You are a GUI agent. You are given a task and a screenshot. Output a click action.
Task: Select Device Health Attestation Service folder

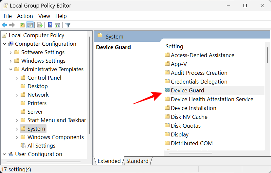[x=212, y=99]
